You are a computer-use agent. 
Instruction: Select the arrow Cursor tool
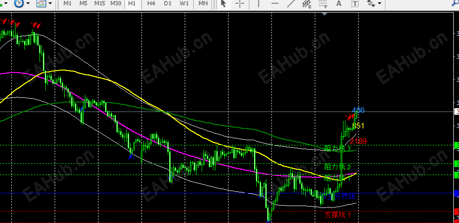pos(223,3)
